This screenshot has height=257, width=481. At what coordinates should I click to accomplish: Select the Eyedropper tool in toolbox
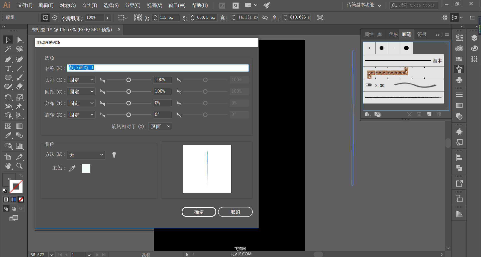point(8,135)
